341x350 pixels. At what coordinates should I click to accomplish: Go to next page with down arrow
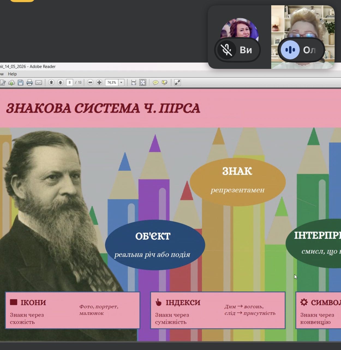pos(60,82)
